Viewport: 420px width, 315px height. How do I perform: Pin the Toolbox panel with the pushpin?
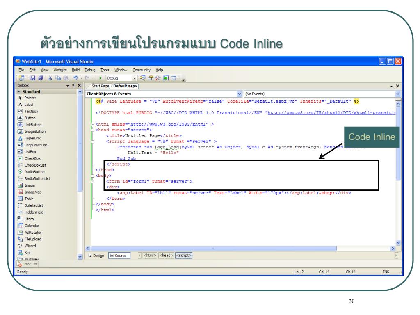pyautogui.click(x=73, y=85)
